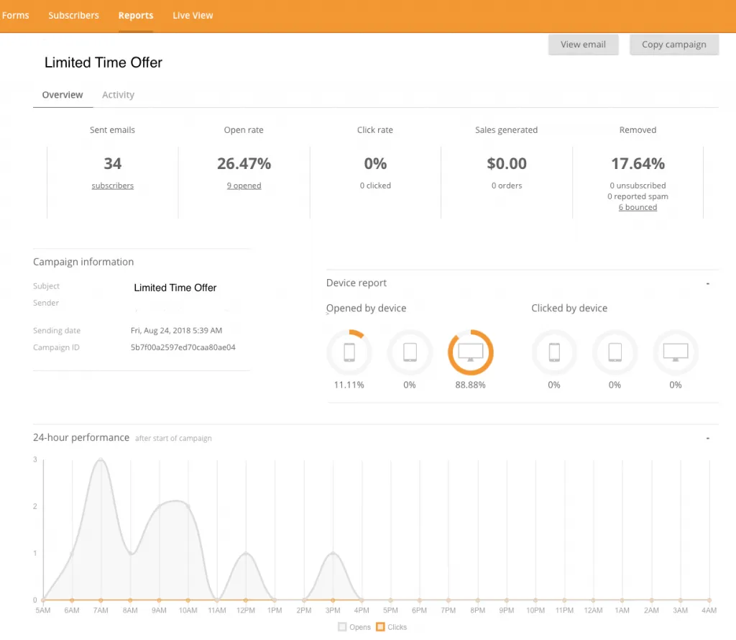Collapse the Device report section
This screenshot has width=736, height=640.
(x=708, y=283)
